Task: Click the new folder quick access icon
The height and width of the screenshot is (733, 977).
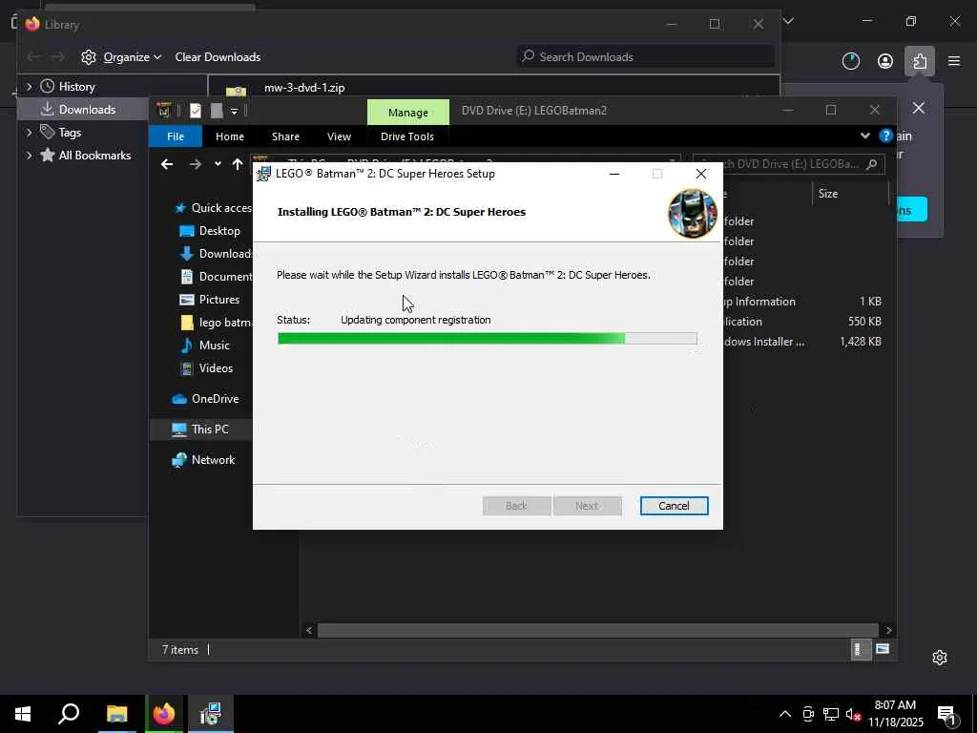Action: click(217, 111)
